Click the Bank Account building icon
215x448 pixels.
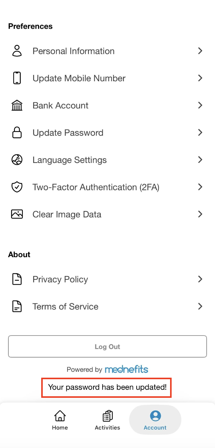point(17,105)
